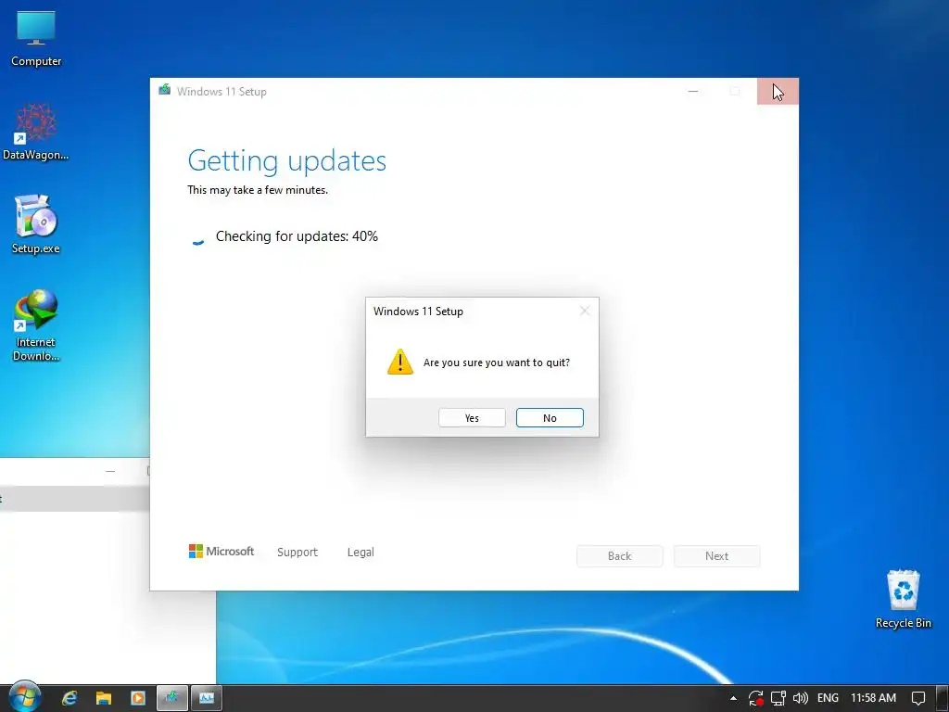Click No to continue setup
949x712 pixels.
click(550, 418)
